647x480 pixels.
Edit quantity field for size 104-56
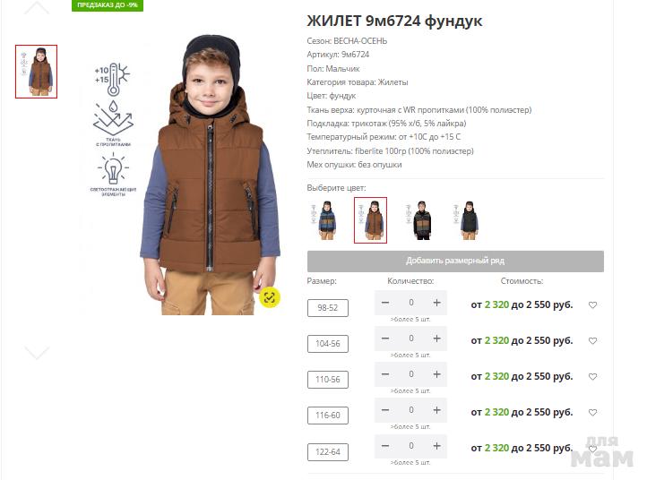pyautogui.click(x=411, y=339)
